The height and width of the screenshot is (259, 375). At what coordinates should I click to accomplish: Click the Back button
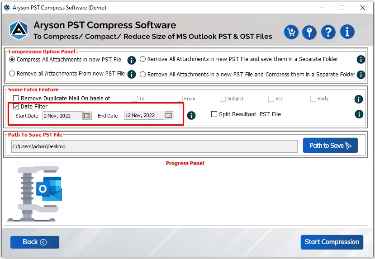tap(35, 242)
